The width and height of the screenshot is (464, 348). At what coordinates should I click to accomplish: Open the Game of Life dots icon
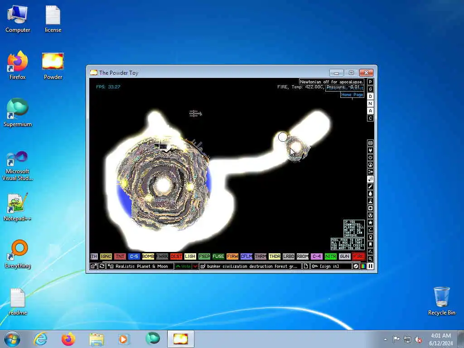point(370,230)
